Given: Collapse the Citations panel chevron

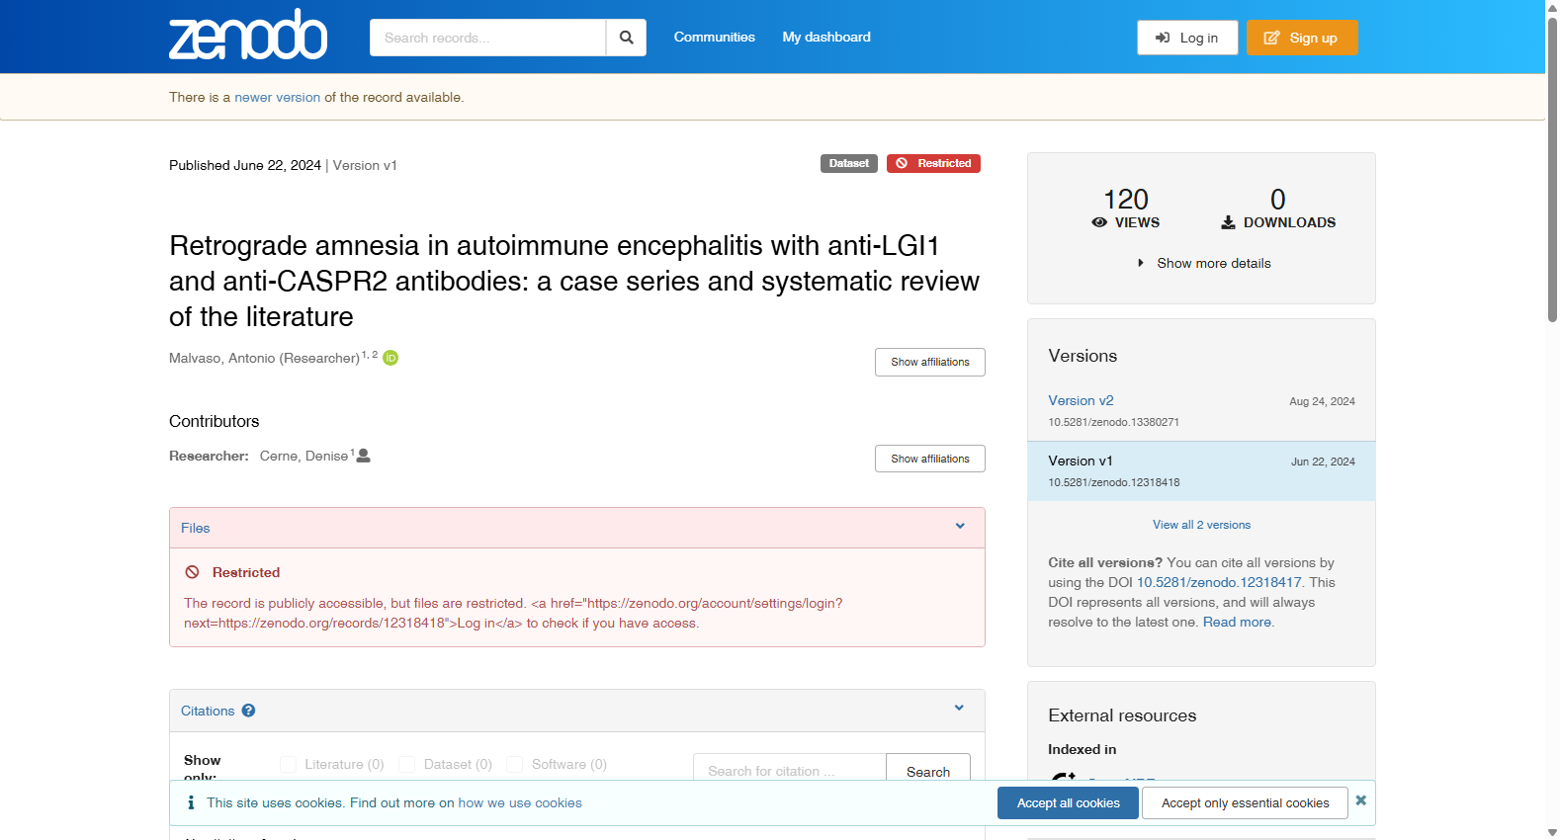Looking at the screenshot, I should 959,708.
